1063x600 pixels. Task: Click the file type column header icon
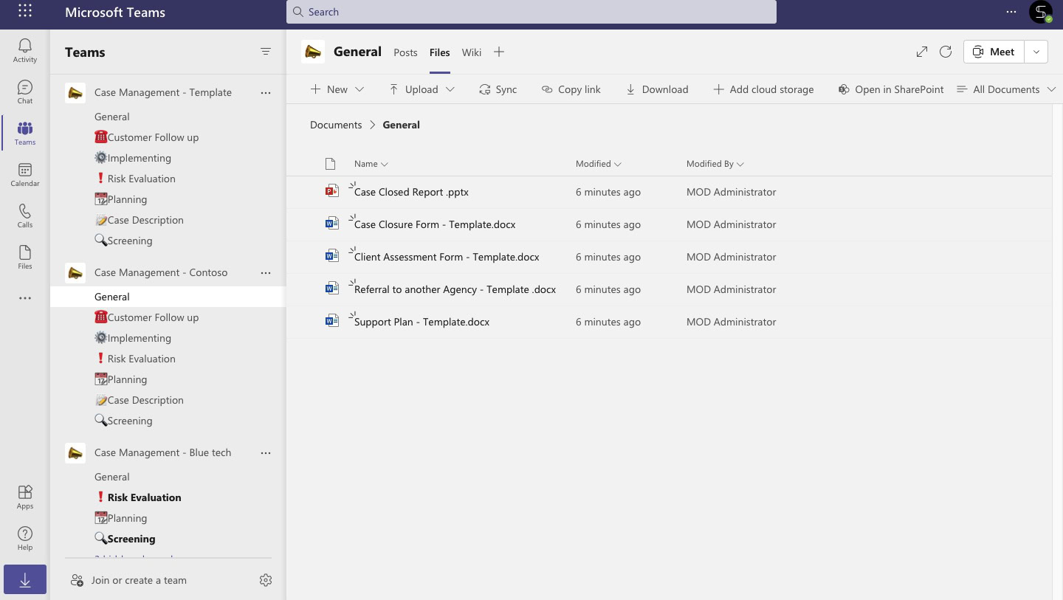click(x=331, y=164)
